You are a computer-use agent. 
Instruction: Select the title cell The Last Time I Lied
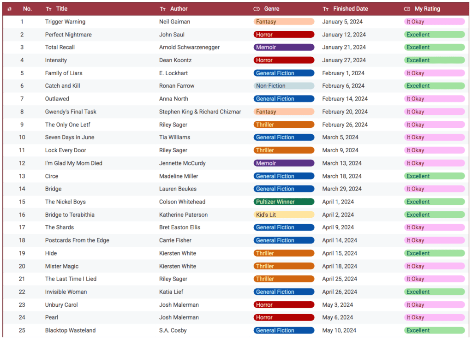point(71,279)
